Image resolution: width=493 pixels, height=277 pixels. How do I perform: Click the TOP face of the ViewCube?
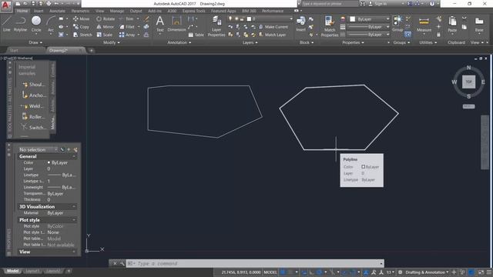(468, 82)
